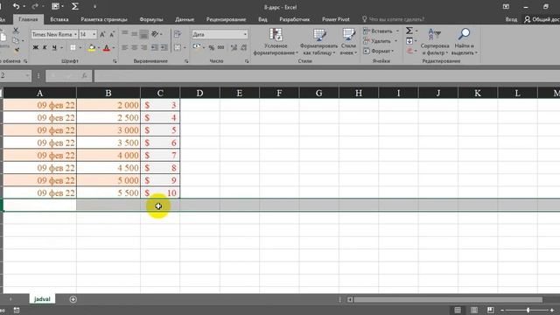
Task: Apply the yellow fill color swatch
Action: tap(91, 47)
